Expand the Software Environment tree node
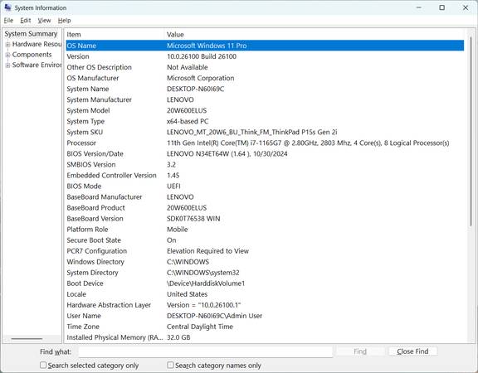Image resolution: width=478 pixels, height=373 pixels. [7, 65]
